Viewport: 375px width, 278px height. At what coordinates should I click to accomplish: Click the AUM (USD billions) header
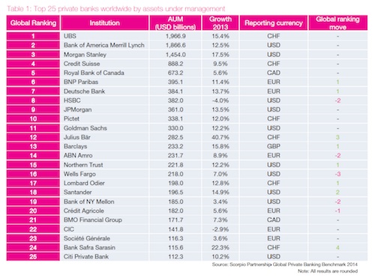[175, 23]
